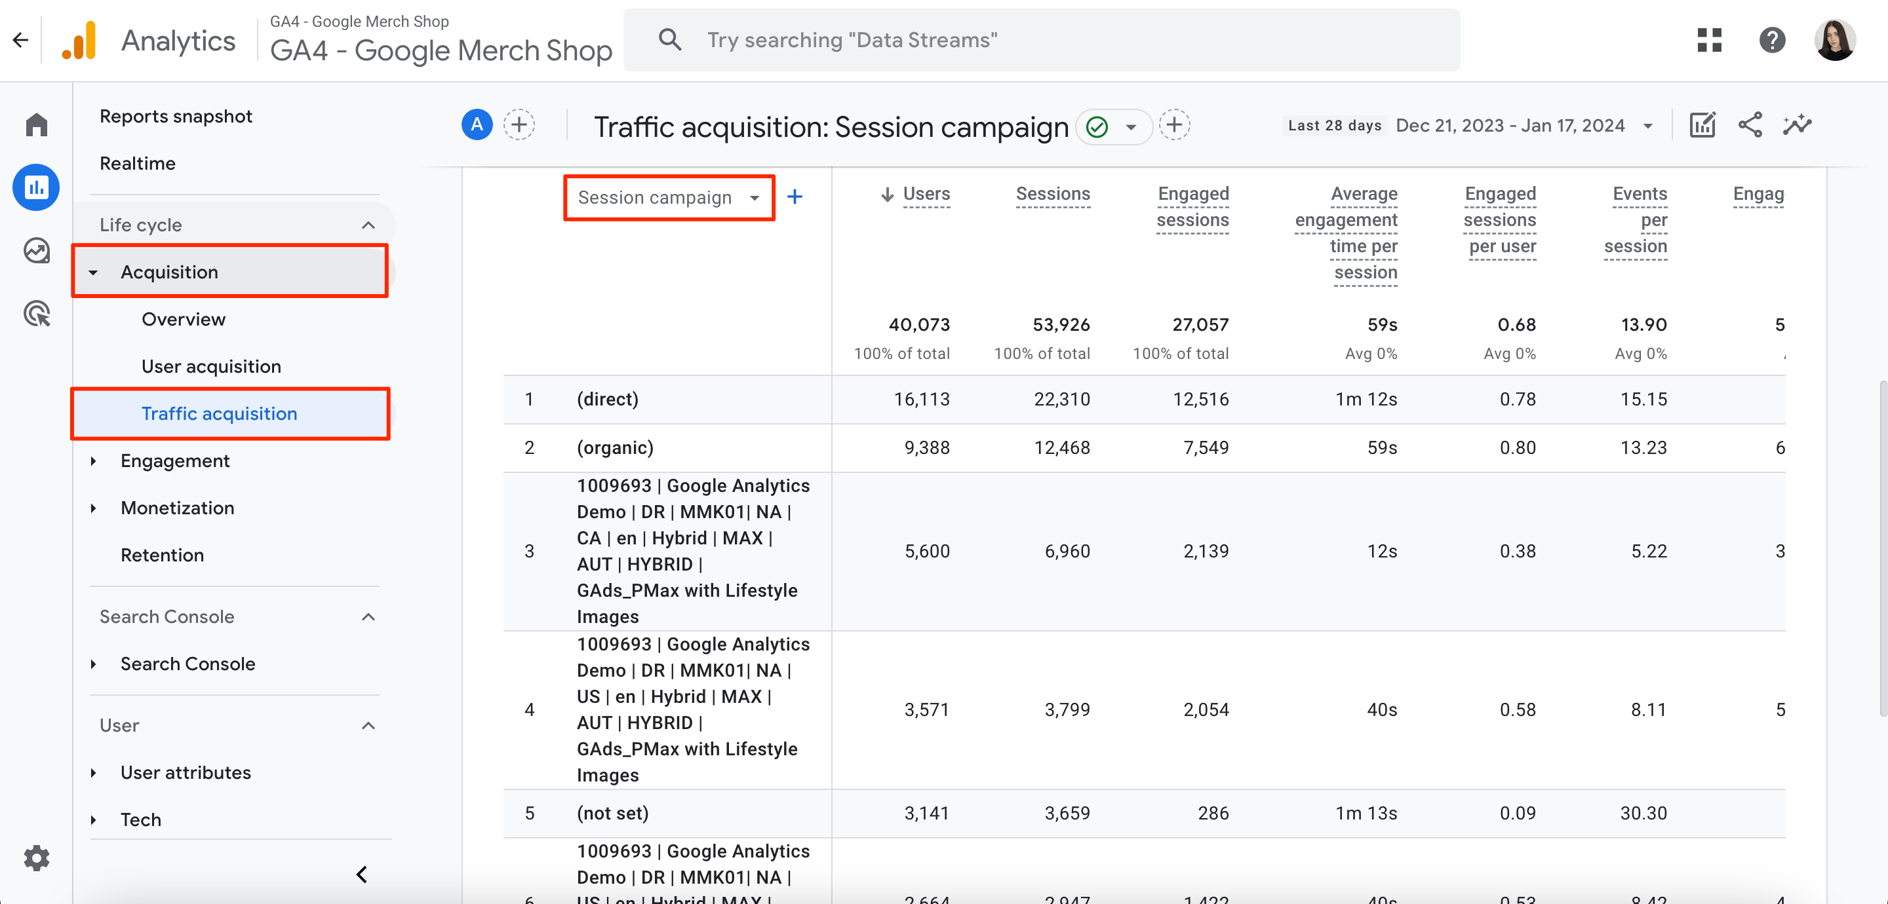Open User acquisition report
Viewport: 1888px width, 904px height.
(x=212, y=366)
